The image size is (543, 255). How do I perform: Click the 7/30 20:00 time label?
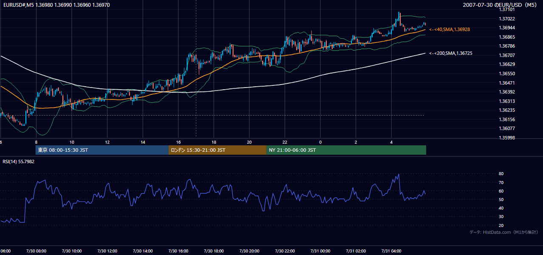[249, 251]
